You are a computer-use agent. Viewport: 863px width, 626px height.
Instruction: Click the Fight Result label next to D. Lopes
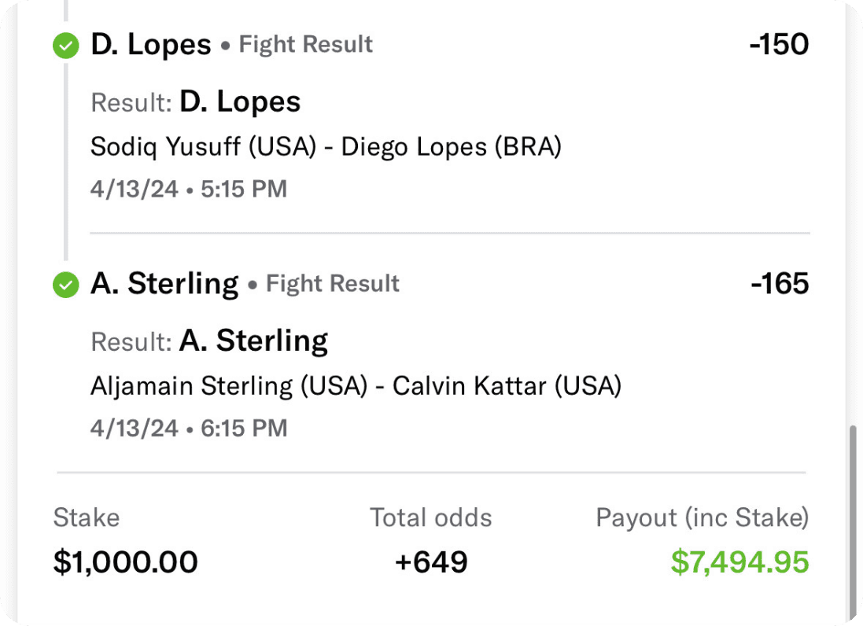click(x=306, y=45)
